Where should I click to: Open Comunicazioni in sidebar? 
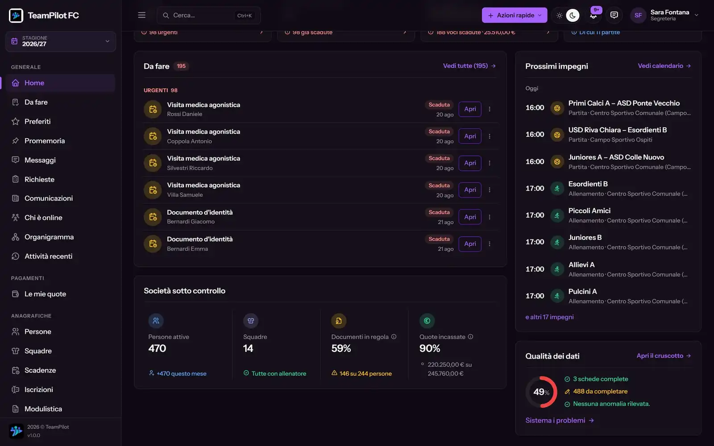pos(61,198)
